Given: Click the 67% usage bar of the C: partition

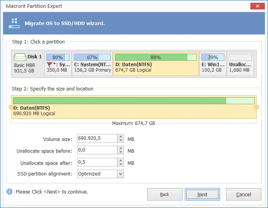Looking at the screenshot, I should click(x=92, y=57).
